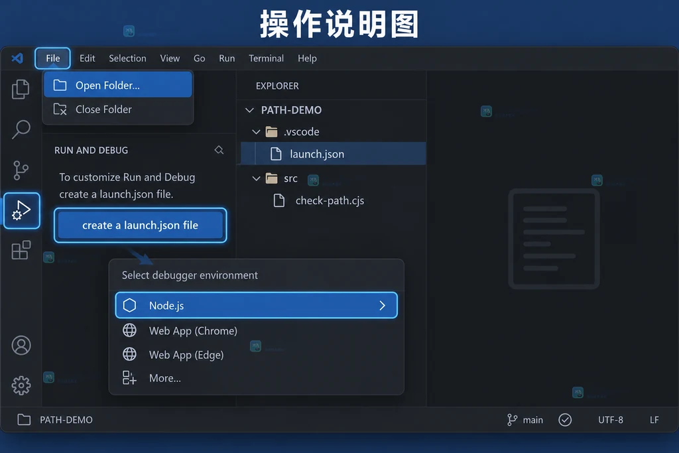Click the UTF-8 encoding status entry
The image size is (679, 453).
click(611, 420)
